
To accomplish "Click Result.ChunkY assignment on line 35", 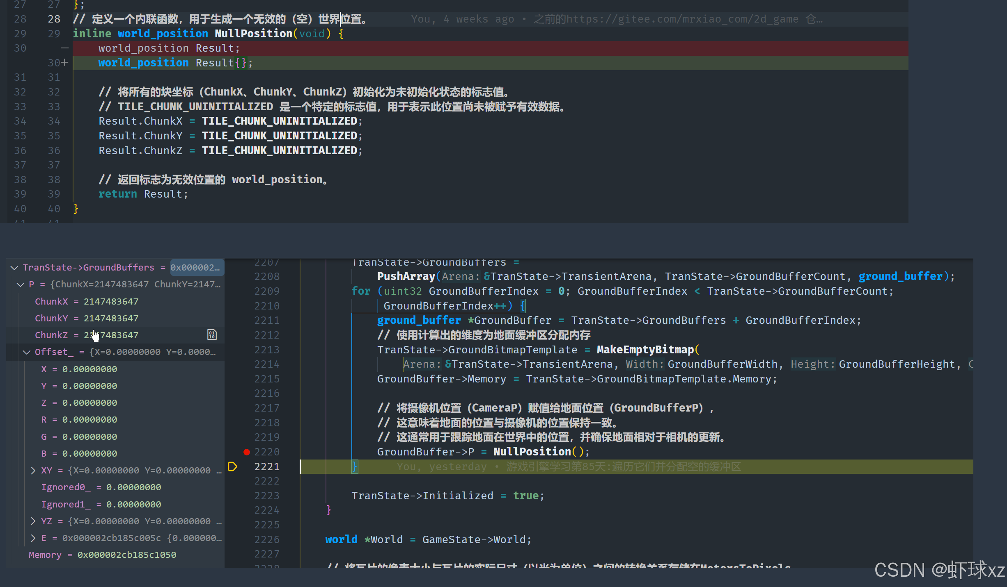I will 231,136.
